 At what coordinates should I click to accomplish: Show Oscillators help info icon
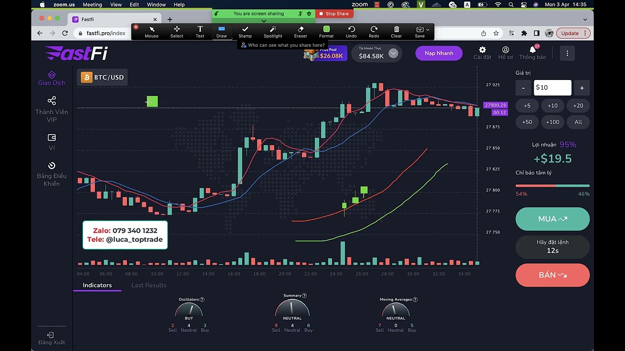point(202,299)
